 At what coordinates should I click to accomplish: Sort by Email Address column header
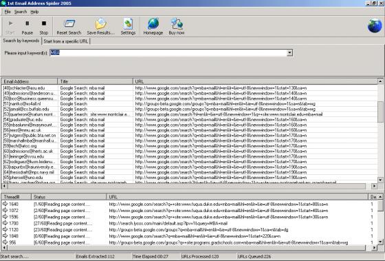tap(29, 81)
